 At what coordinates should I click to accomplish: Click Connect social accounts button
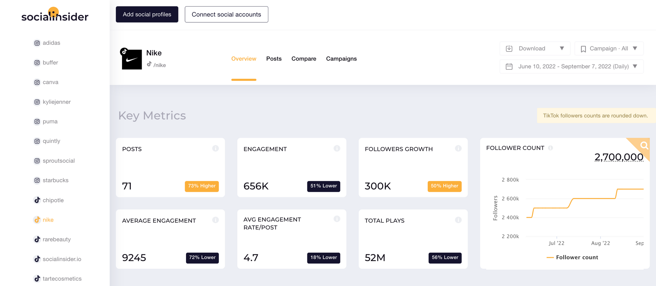(226, 14)
